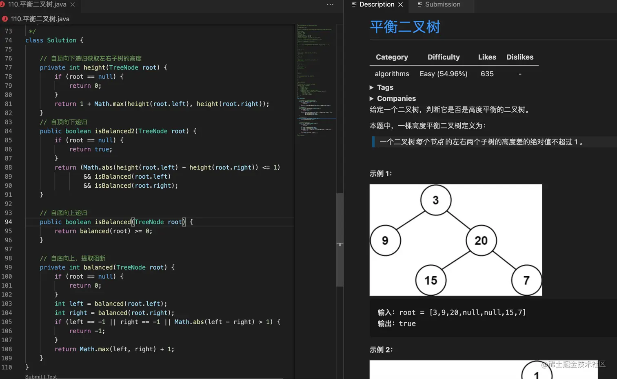Click the Java file icon in the breadcrumb
Image resolution: width=617 pixels, height=379 pixels.
pyautogui.click(x=5, y=19)
